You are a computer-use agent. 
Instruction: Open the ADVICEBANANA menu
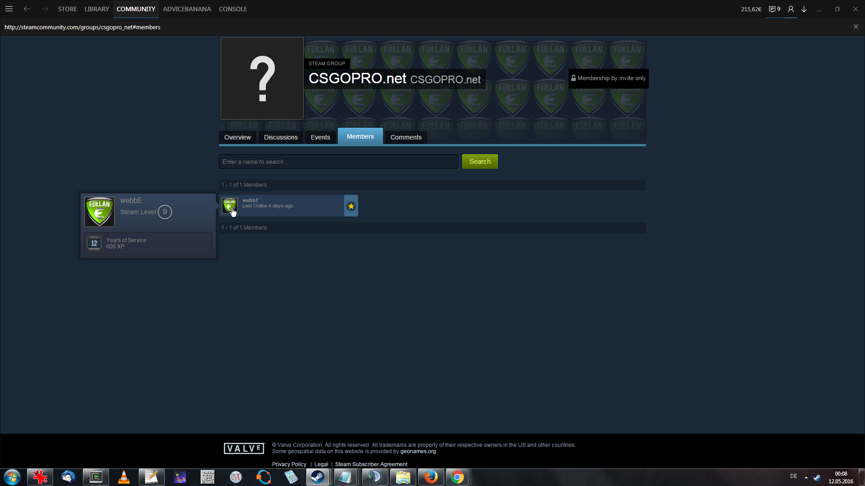187,9
